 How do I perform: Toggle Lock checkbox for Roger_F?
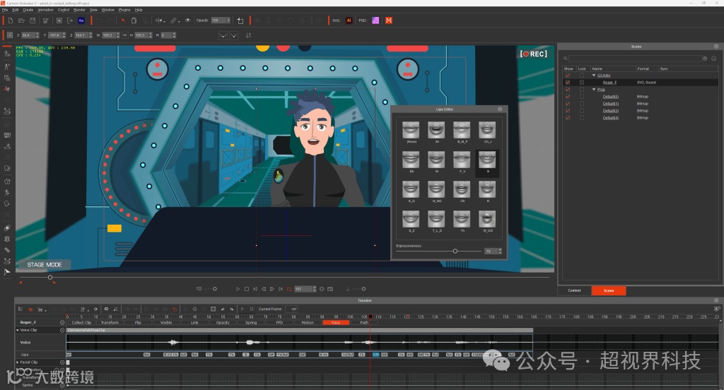click(x=582, y=82)
